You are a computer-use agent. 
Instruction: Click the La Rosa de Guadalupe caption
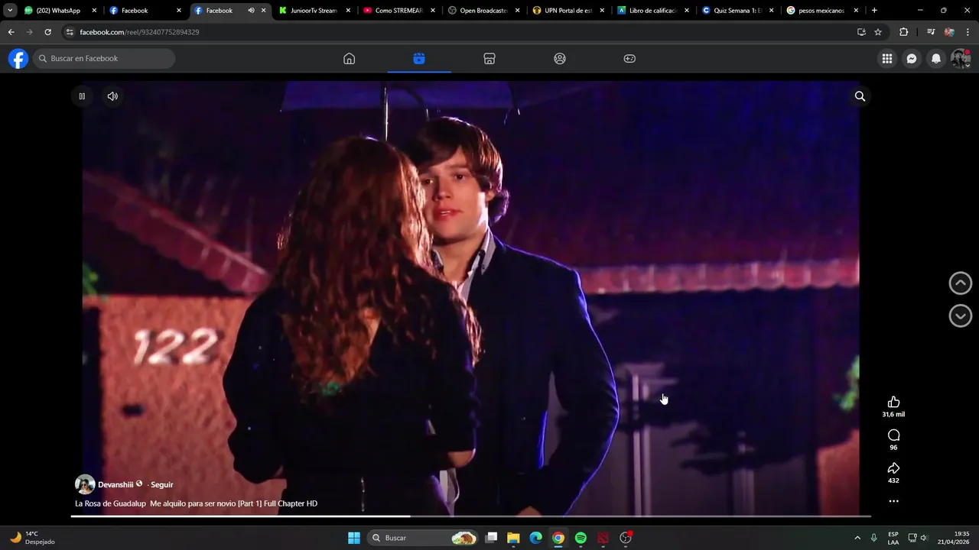[x=196, y=503]
